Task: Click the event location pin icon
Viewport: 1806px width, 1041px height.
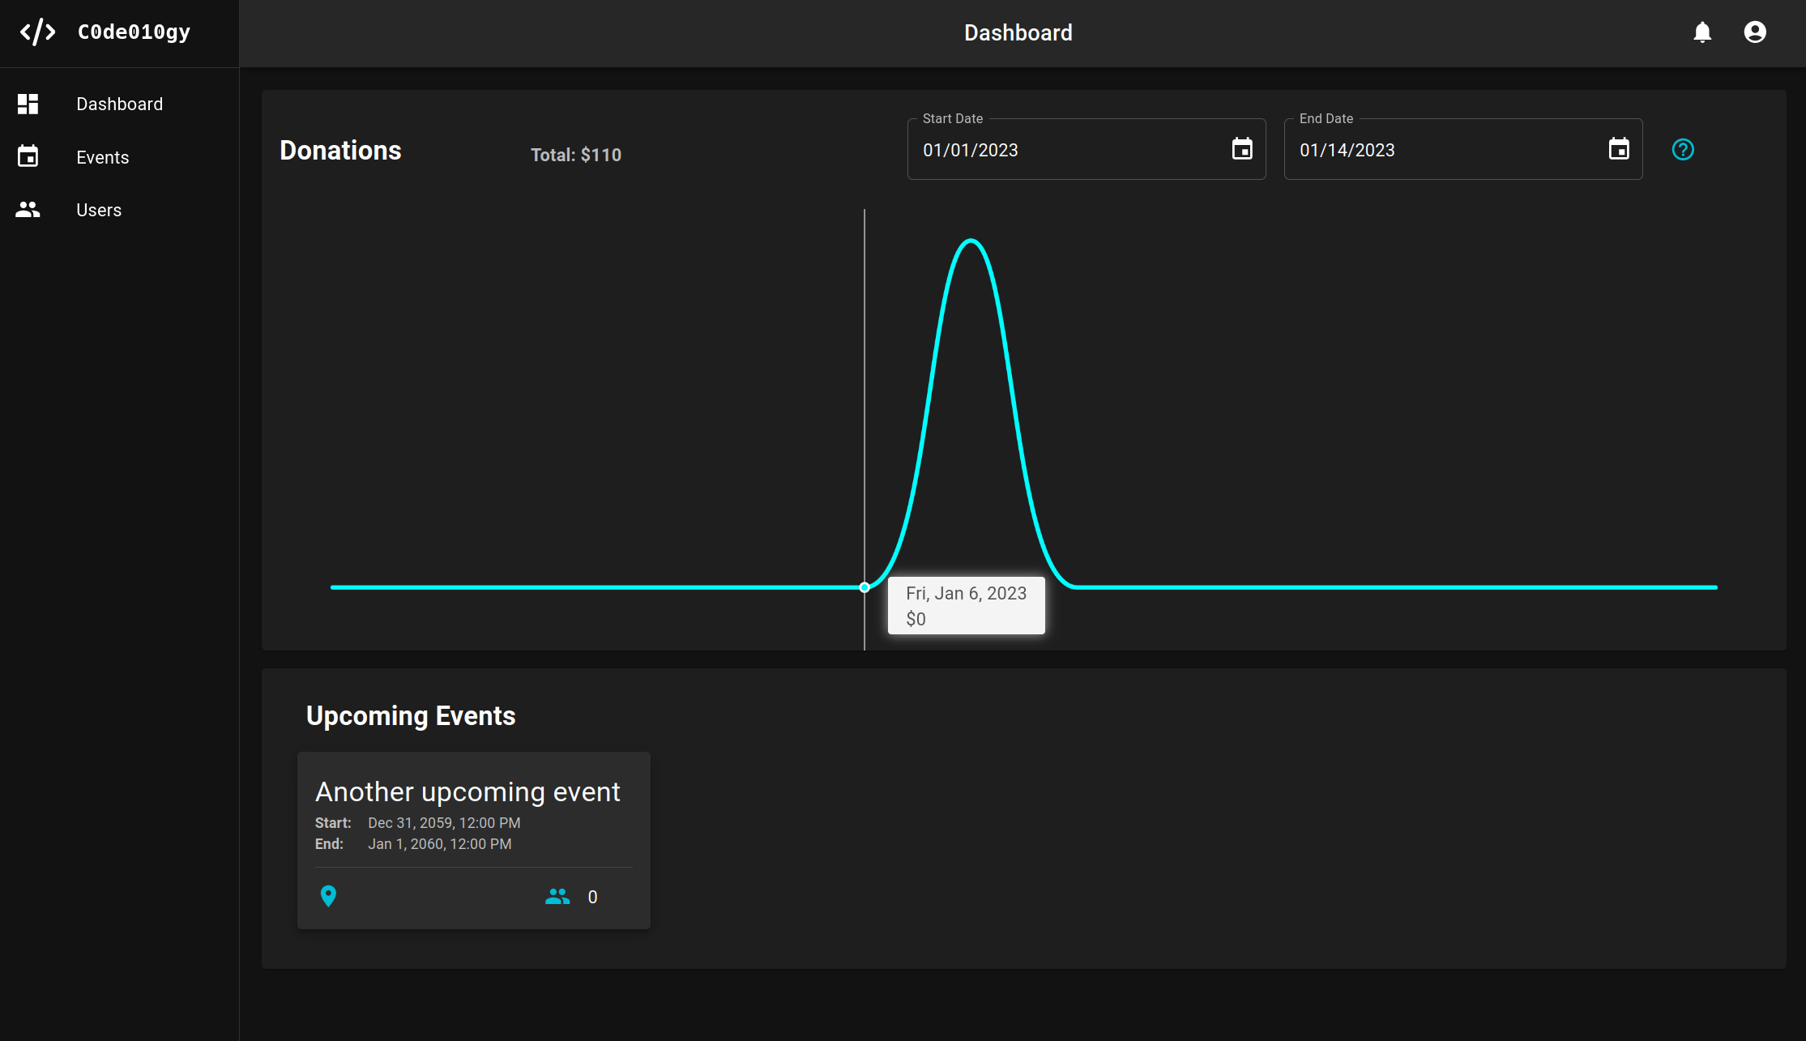Action: coord(328,896)
